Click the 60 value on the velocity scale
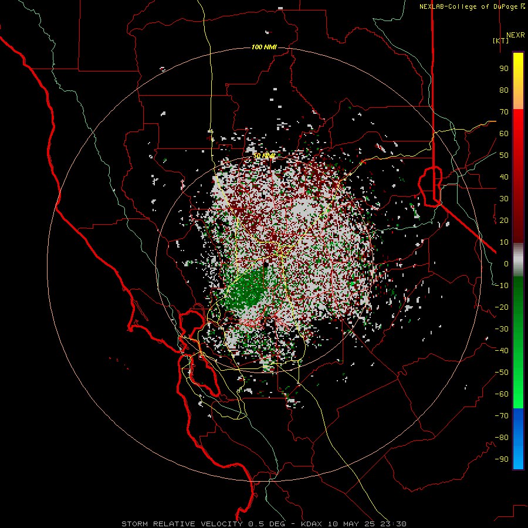 (504, 133)
